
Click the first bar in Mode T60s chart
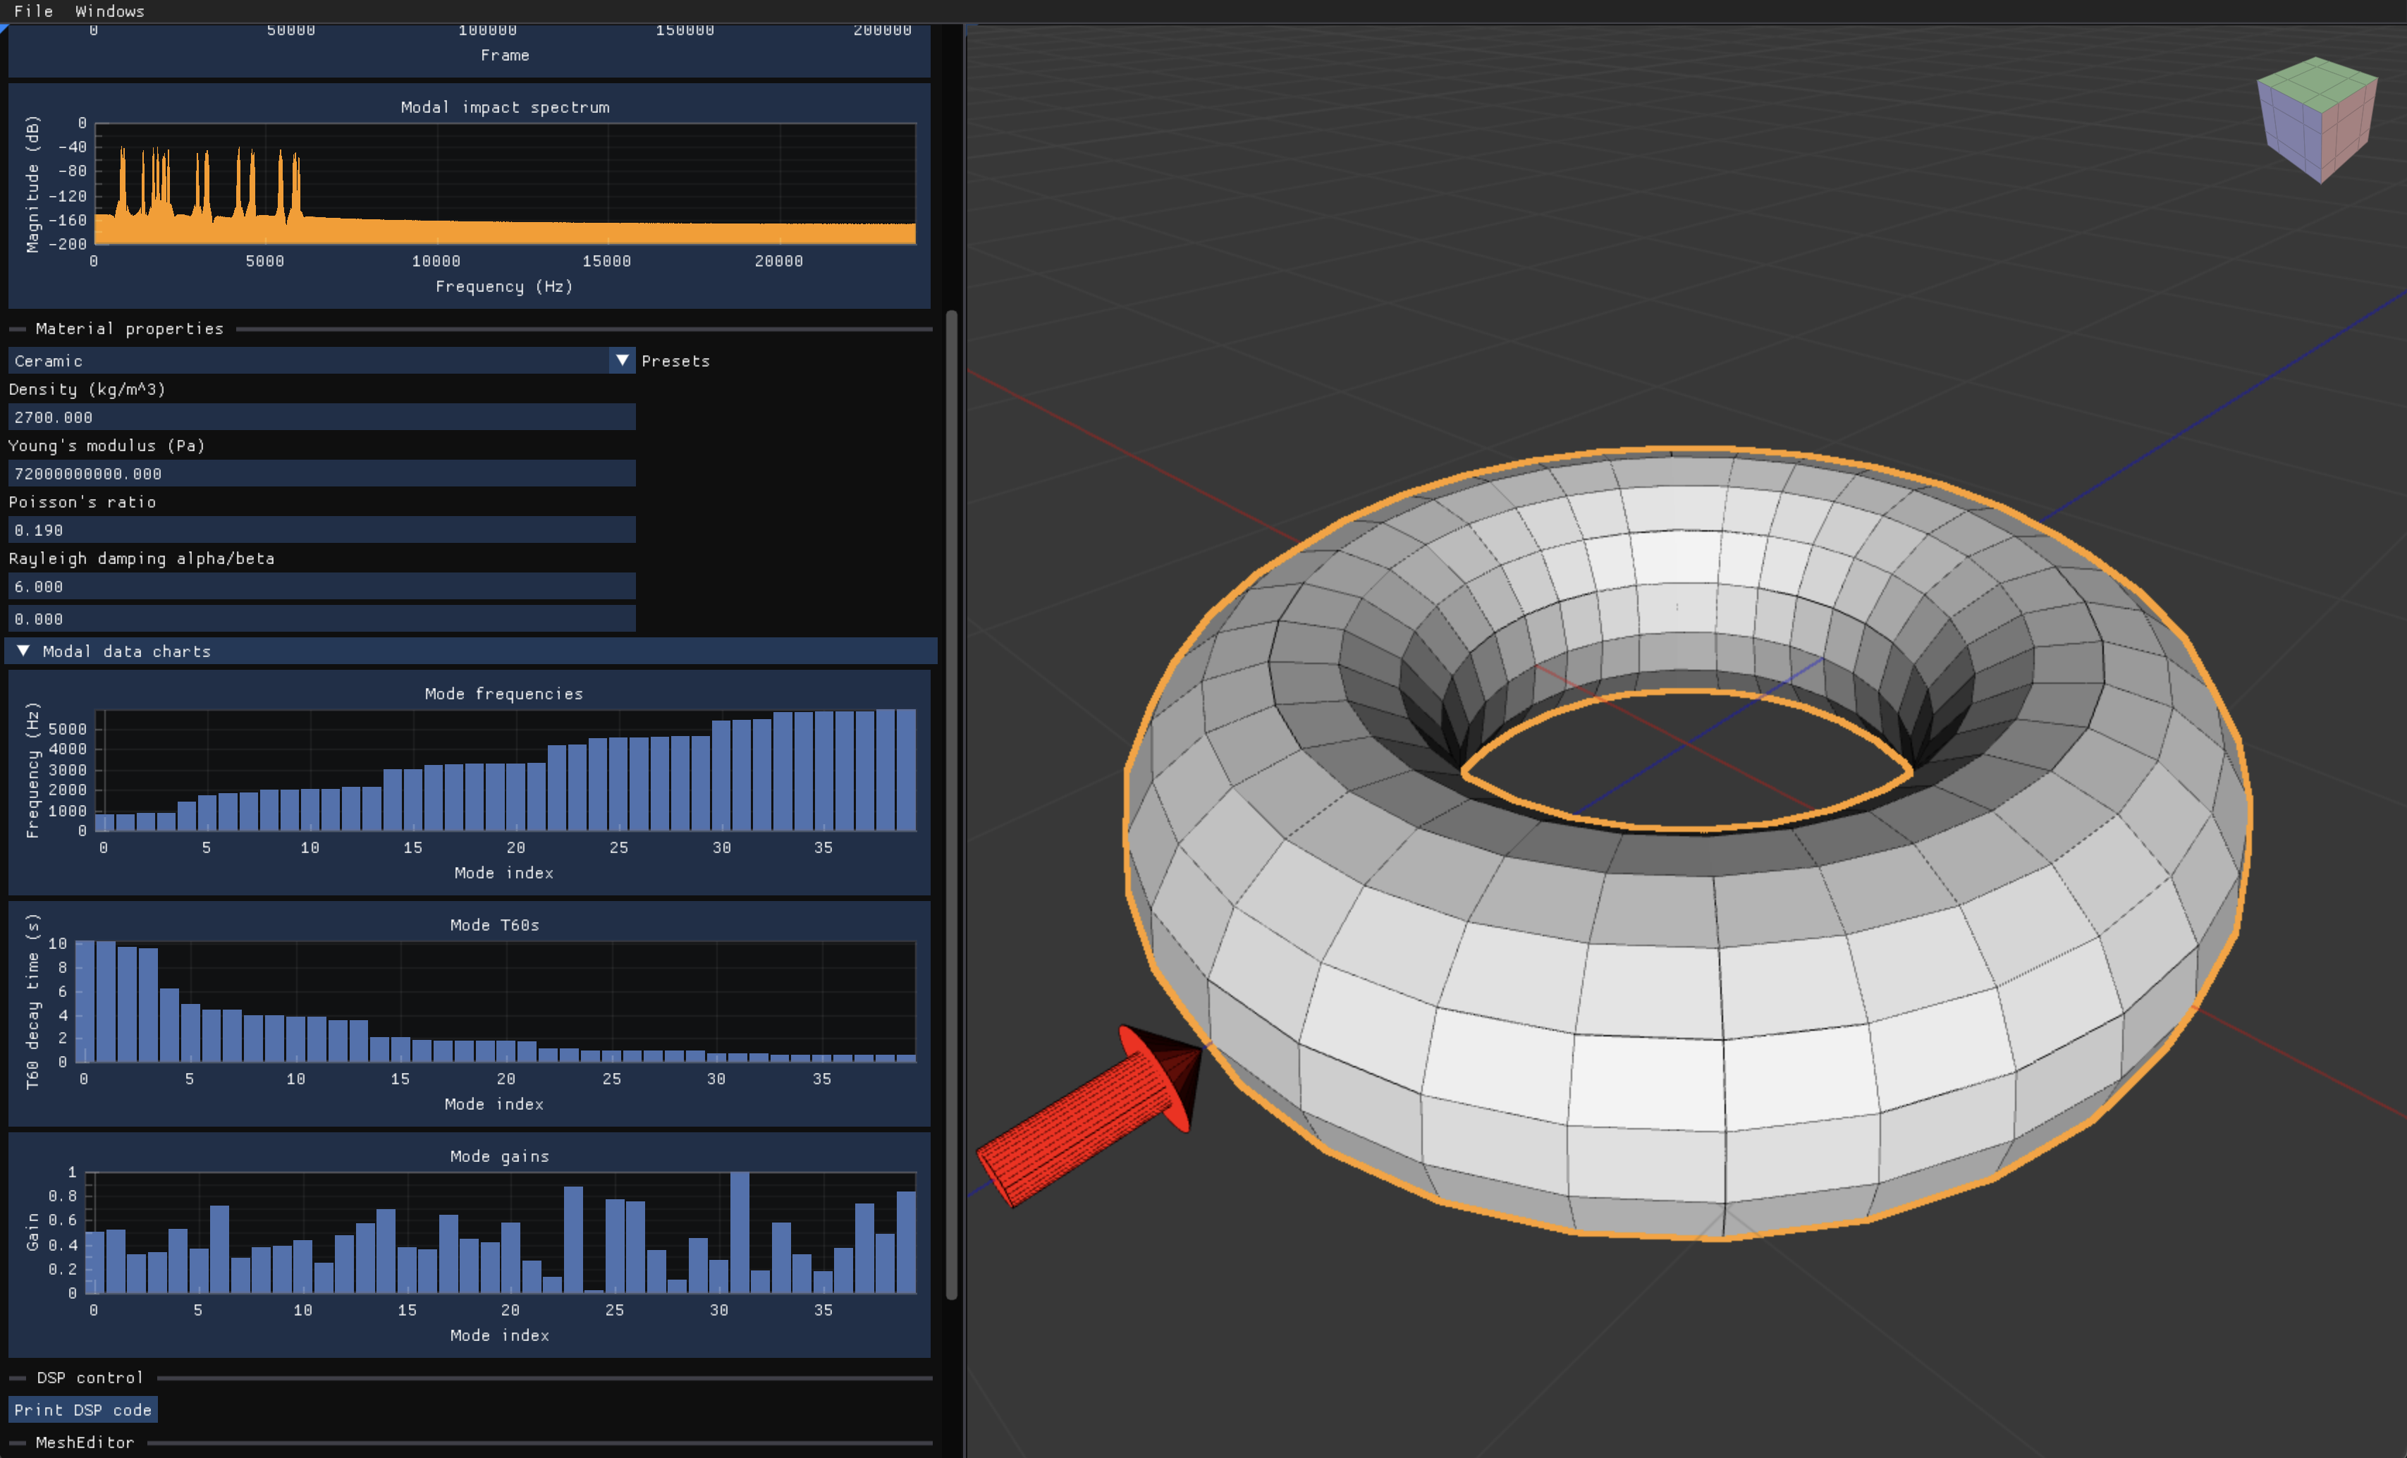tap(85, 1001)
